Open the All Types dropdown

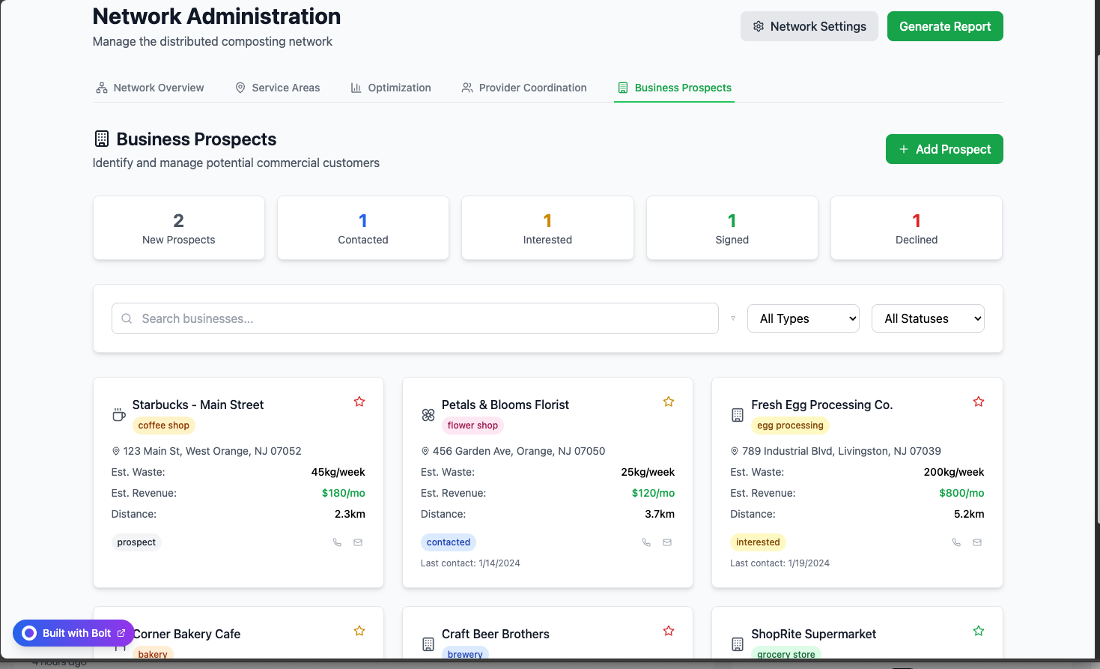(803, 318)
